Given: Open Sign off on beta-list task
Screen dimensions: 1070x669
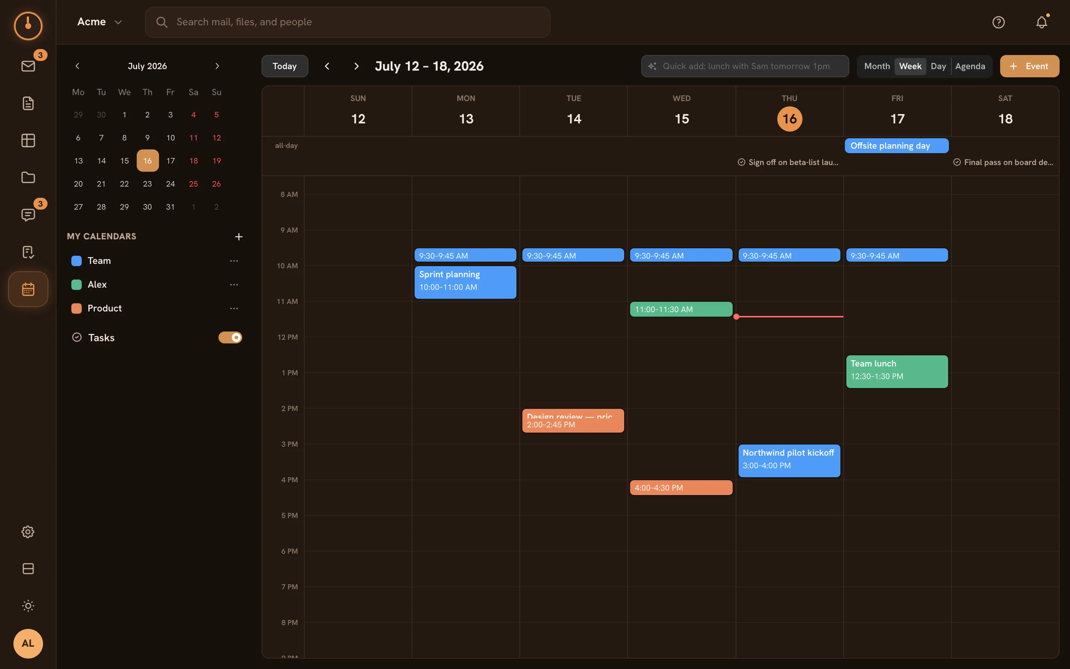Looking at the screenshot, I should pos(789,162).
